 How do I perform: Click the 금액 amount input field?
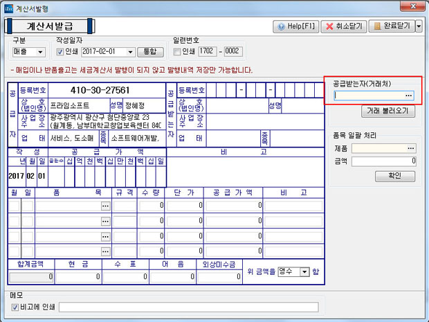[384, 161]
